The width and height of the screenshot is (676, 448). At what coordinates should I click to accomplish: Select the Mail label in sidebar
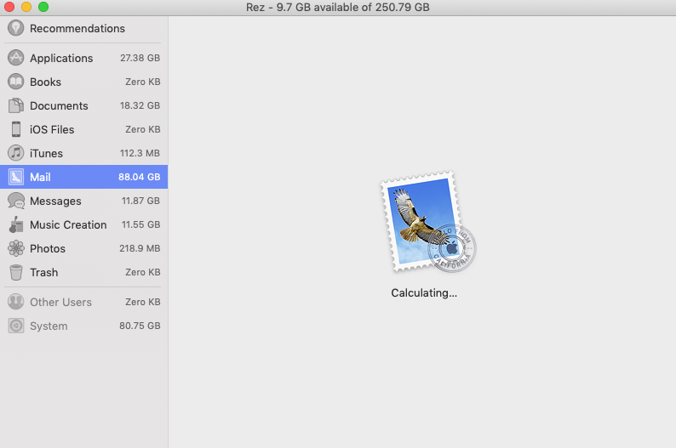click(40, 177)
